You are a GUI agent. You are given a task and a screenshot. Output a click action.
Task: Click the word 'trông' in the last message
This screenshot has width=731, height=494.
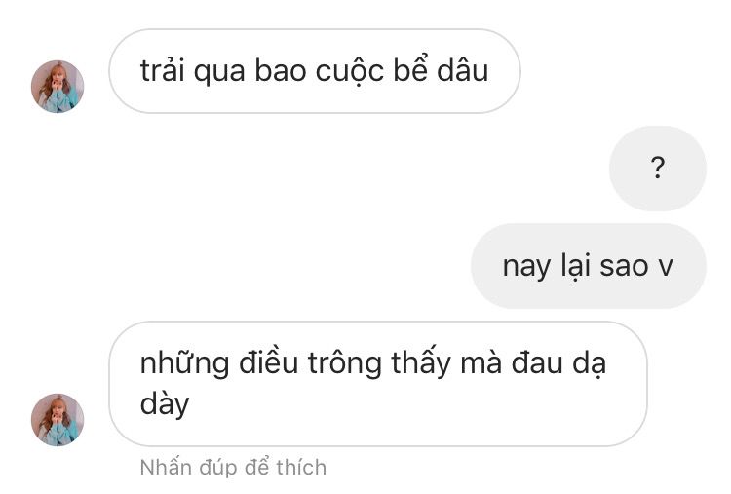(345, 363)
